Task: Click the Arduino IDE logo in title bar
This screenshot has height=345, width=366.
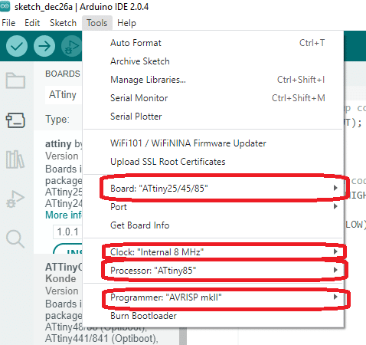Action: tap(5, 6)
